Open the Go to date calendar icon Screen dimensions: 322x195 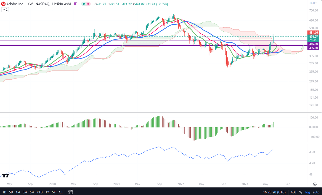pyautogui.click(x=70, y=192)
